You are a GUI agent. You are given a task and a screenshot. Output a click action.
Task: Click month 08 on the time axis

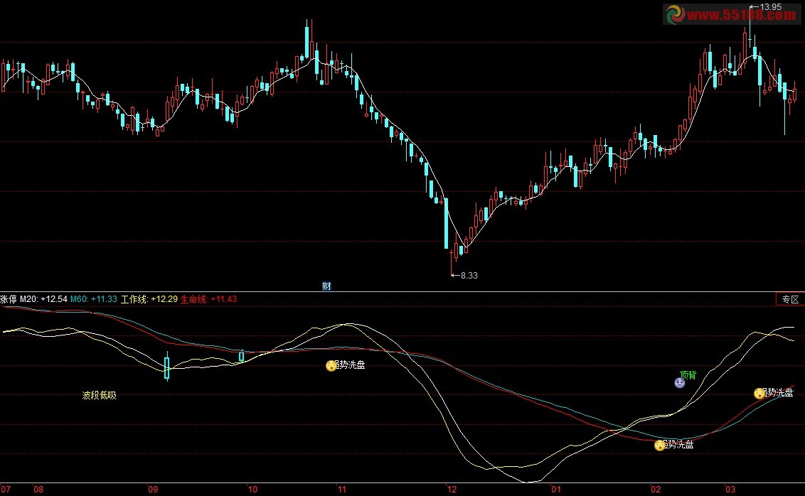(x=38, y=490)
